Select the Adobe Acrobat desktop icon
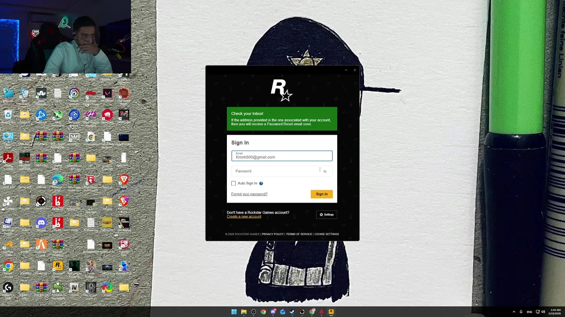565x317 pixels. coord(8,160)
